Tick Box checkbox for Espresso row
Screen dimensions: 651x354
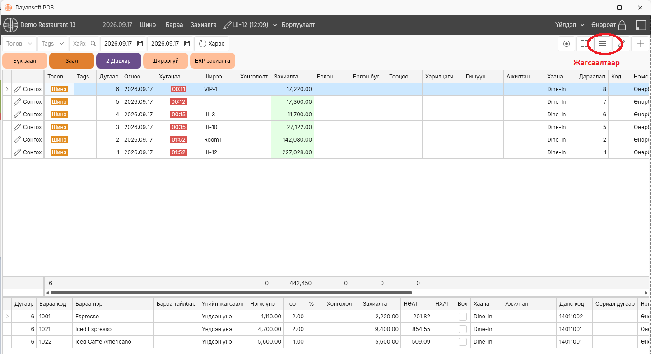click(x=463, y=317)
